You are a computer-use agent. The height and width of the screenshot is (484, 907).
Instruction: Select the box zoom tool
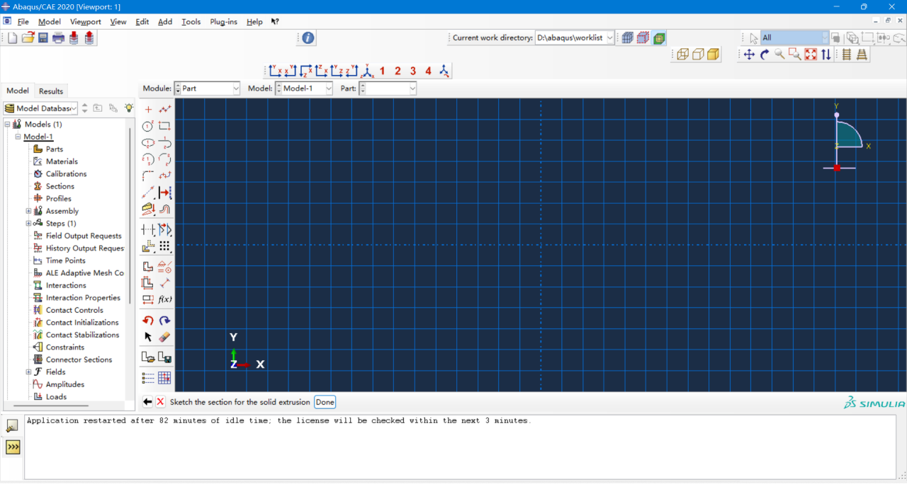(795, 54)
